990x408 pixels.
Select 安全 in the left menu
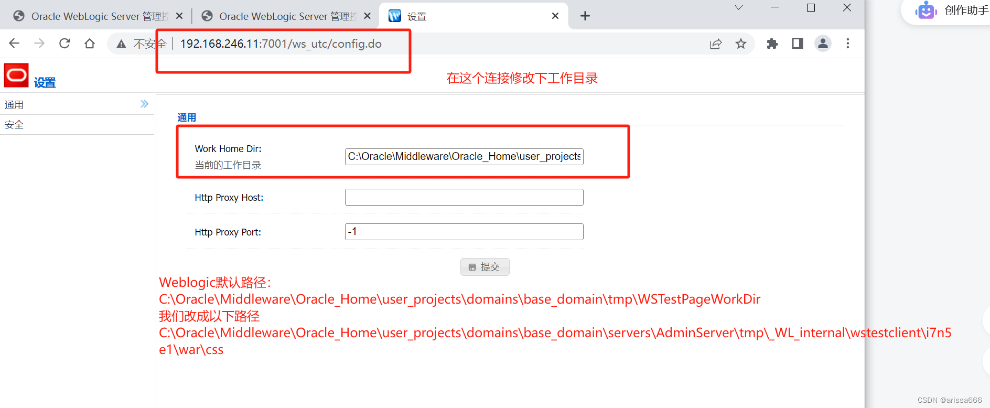tap(77, 125)
